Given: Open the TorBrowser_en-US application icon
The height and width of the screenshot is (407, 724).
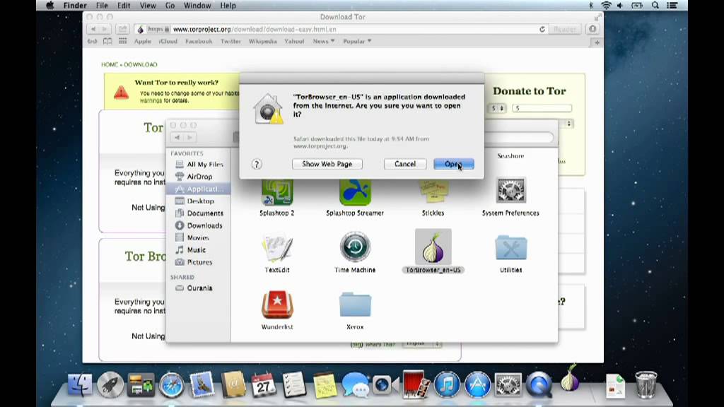Looking at the screenshot, I should [433, 247].
